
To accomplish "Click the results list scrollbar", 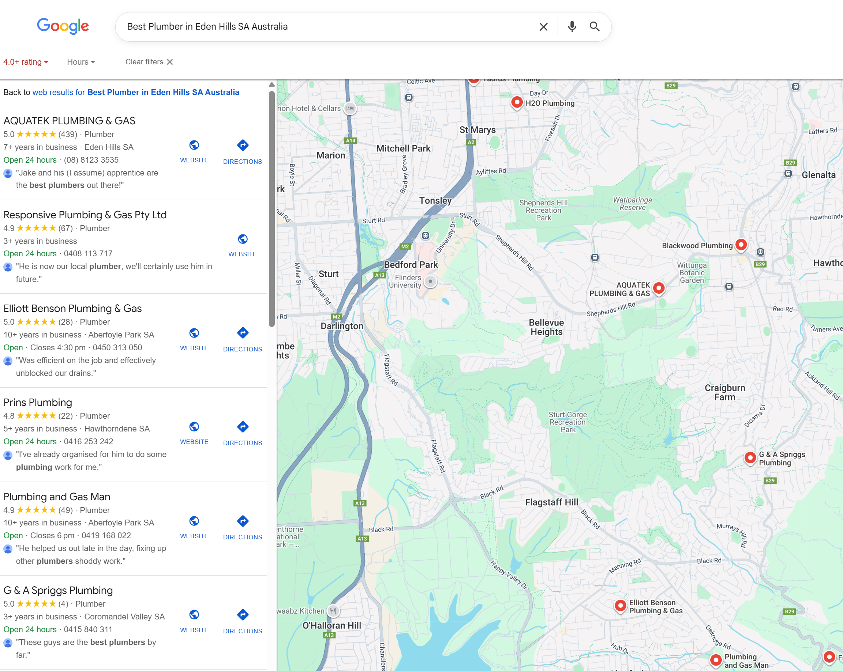I will pyautogui.click(x=272, y=210).
